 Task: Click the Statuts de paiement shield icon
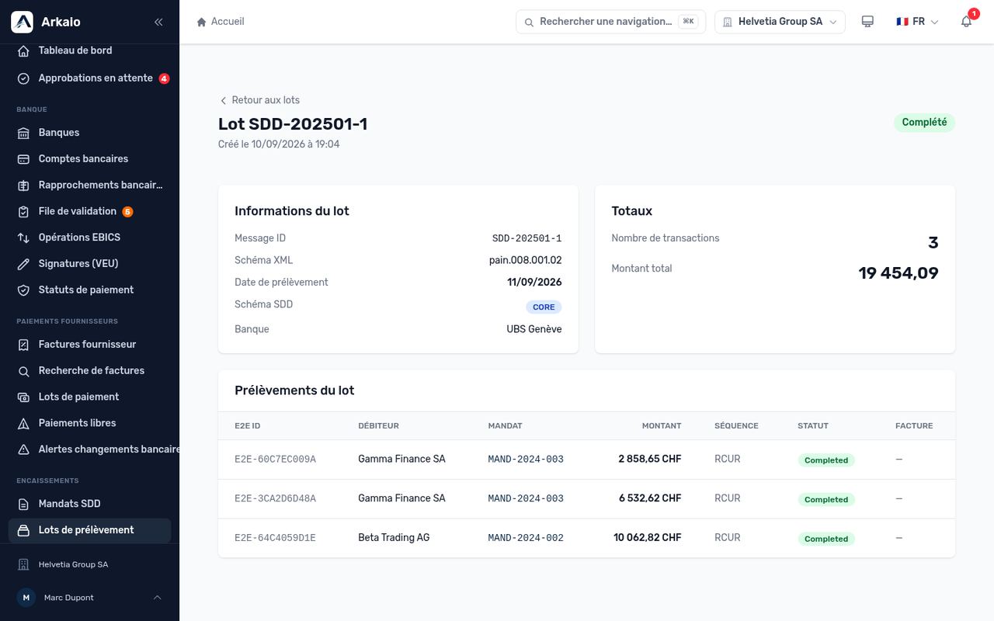pos(23,290)
